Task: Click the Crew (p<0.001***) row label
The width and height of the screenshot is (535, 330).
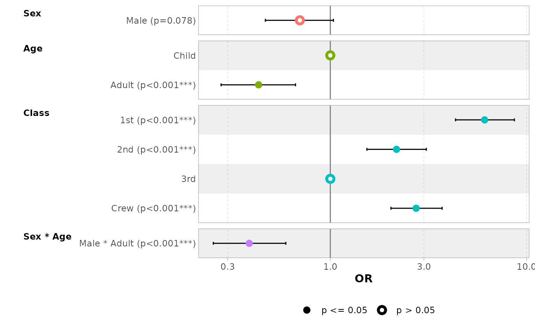Action: [153, 209]
